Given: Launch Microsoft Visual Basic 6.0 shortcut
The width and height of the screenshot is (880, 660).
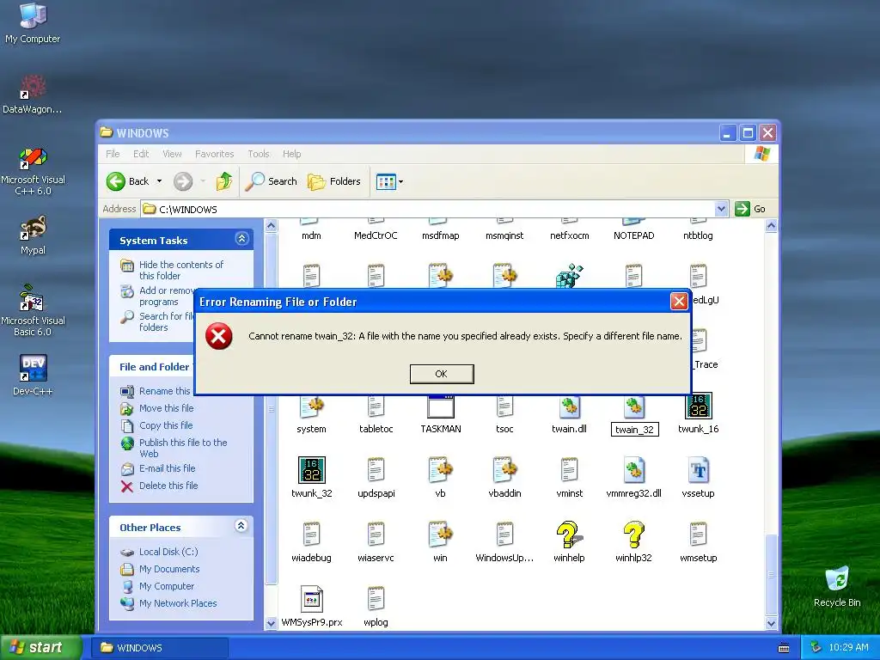Looking at the screenshot, I should point(33,310).
